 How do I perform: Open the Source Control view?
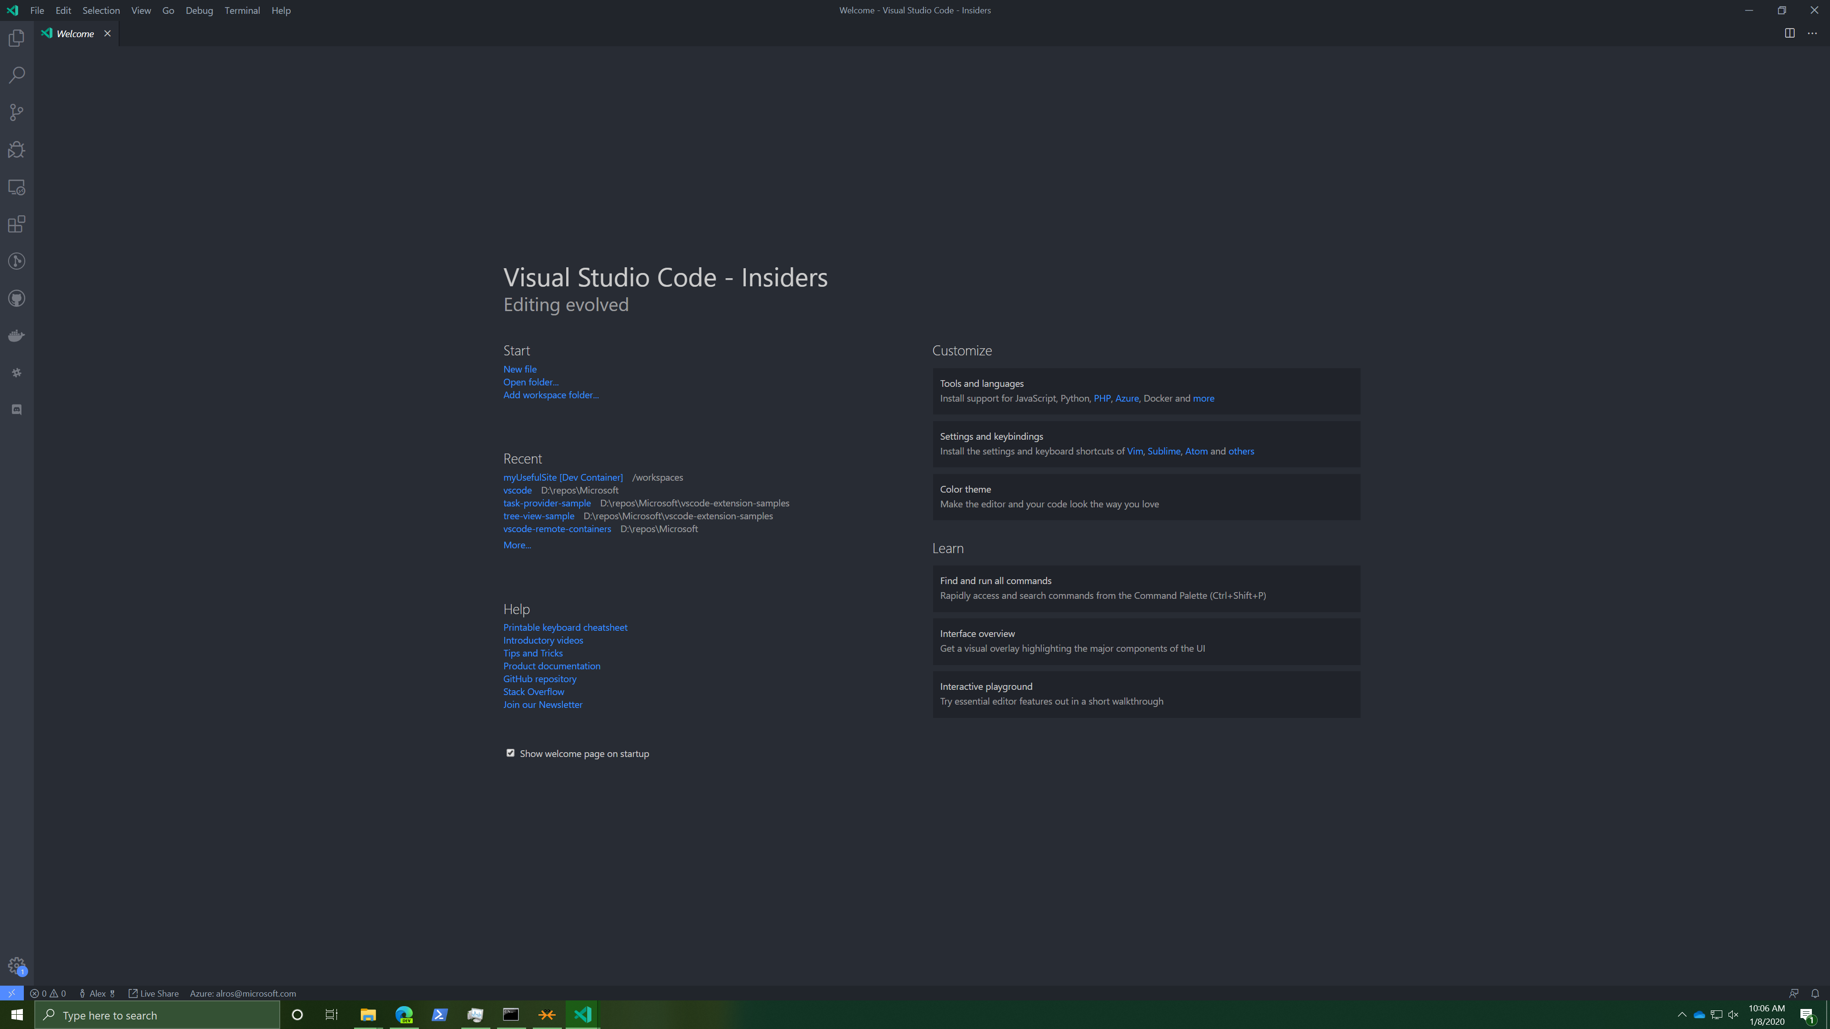[x=16, y=112]
